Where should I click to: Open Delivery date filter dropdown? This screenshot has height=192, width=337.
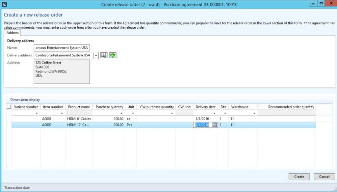click(214, 113)
